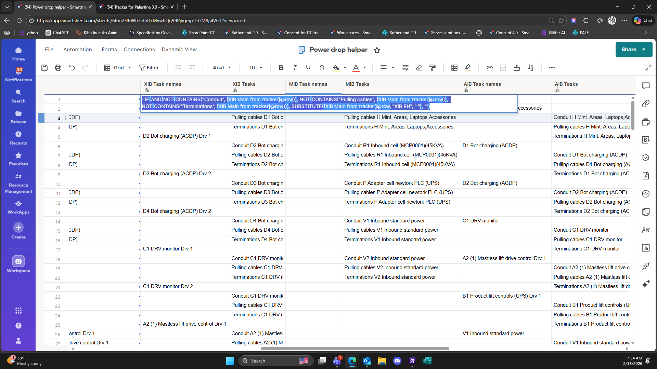Click the Share button
Screen dimensions: 657x369
click(629, 50)
